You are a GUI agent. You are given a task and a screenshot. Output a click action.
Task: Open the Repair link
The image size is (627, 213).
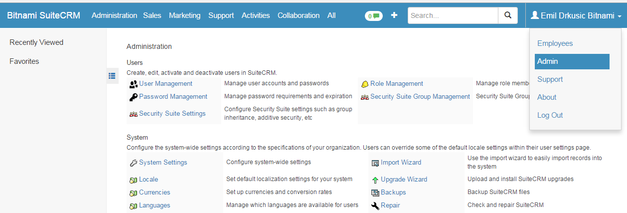pos(390,206)
